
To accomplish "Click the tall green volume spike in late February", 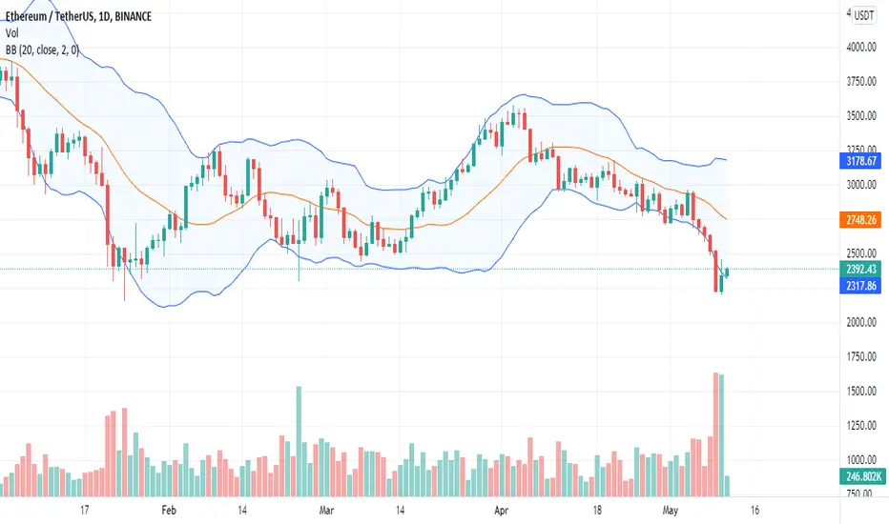I will coord(299,441).
